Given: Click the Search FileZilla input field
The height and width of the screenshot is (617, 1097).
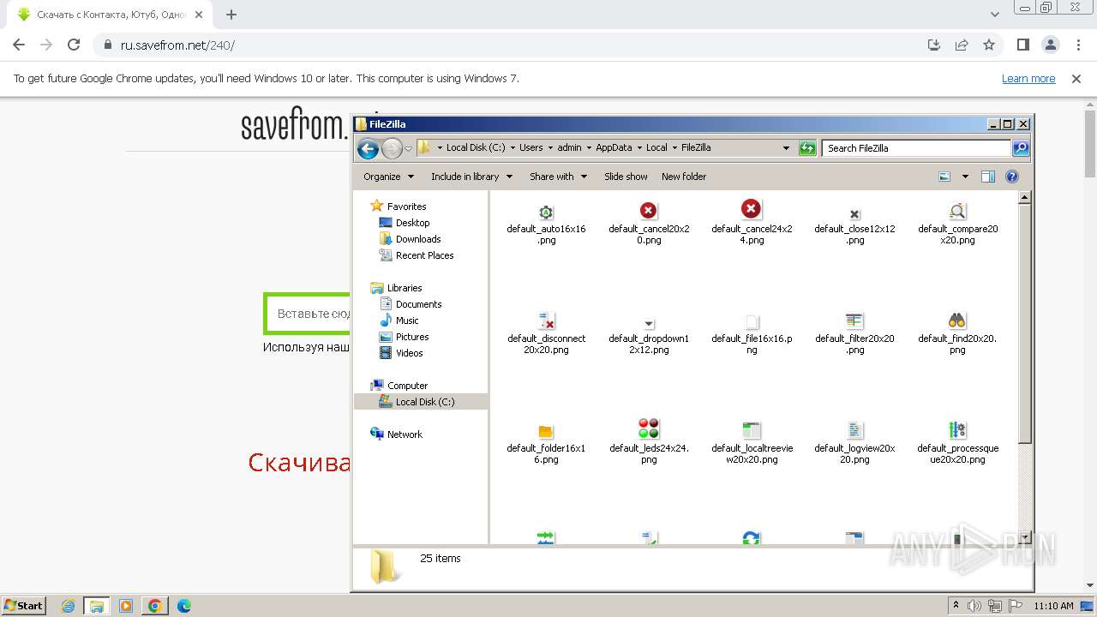Looking at the screenshot, I should click(915, 147).
